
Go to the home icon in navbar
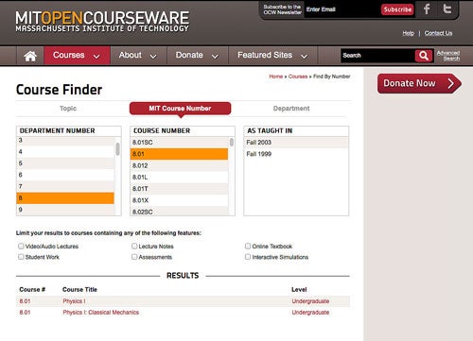click(x=30, y=56)
